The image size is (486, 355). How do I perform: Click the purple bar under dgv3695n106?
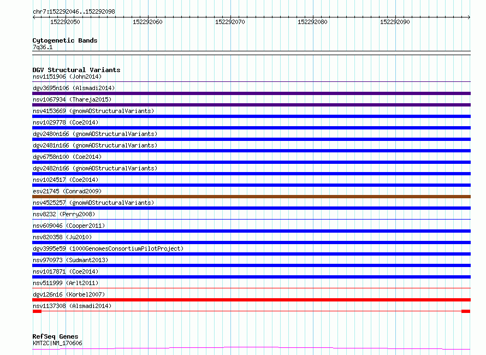251,93
